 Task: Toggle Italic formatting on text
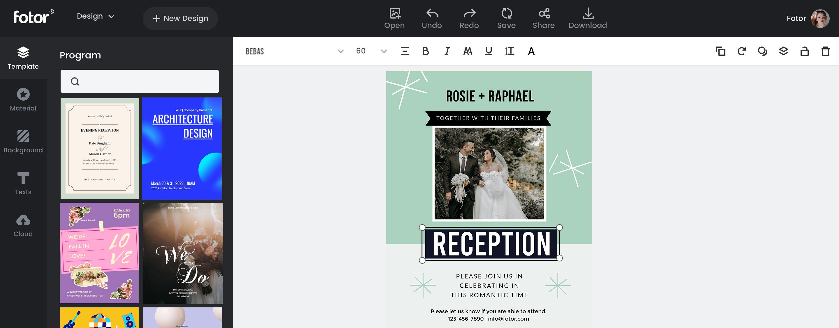coord(446,51)
